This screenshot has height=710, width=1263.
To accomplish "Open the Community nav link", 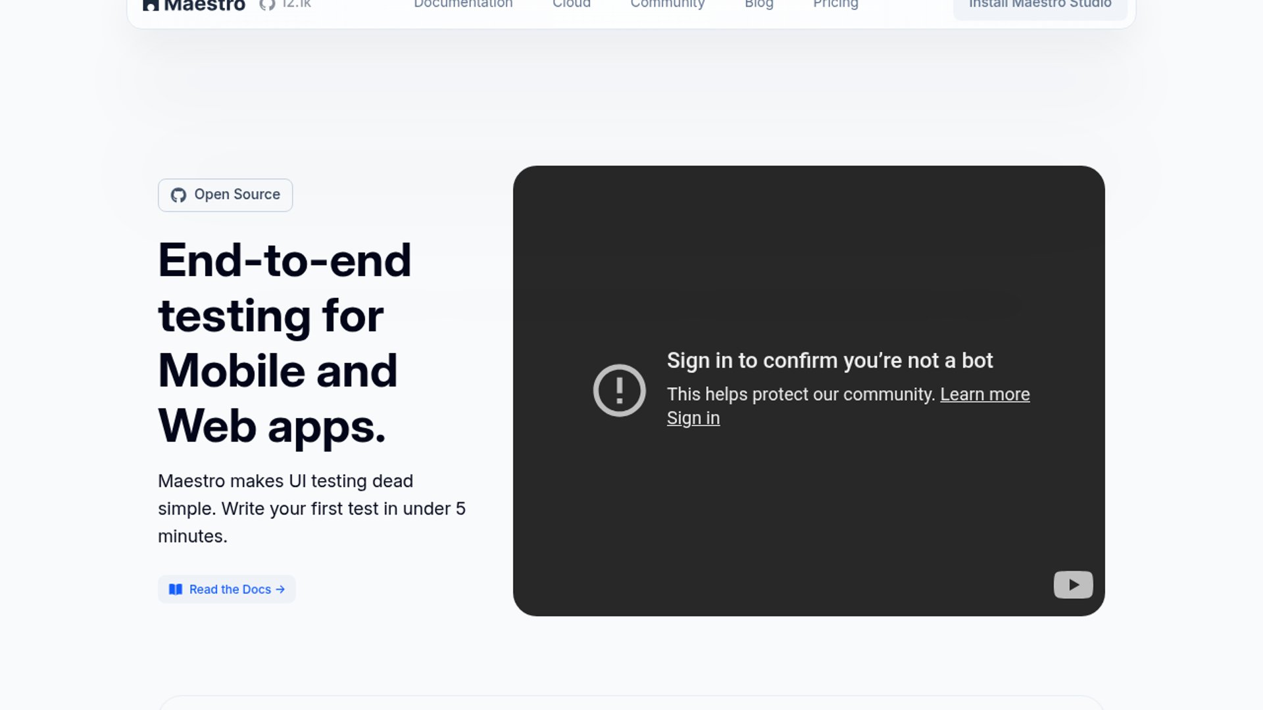I will (x=667, y=5).
